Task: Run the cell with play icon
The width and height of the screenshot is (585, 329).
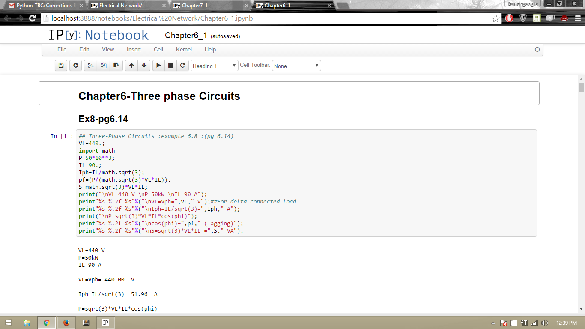Action: pyautogui.click(x=158, y=66)
